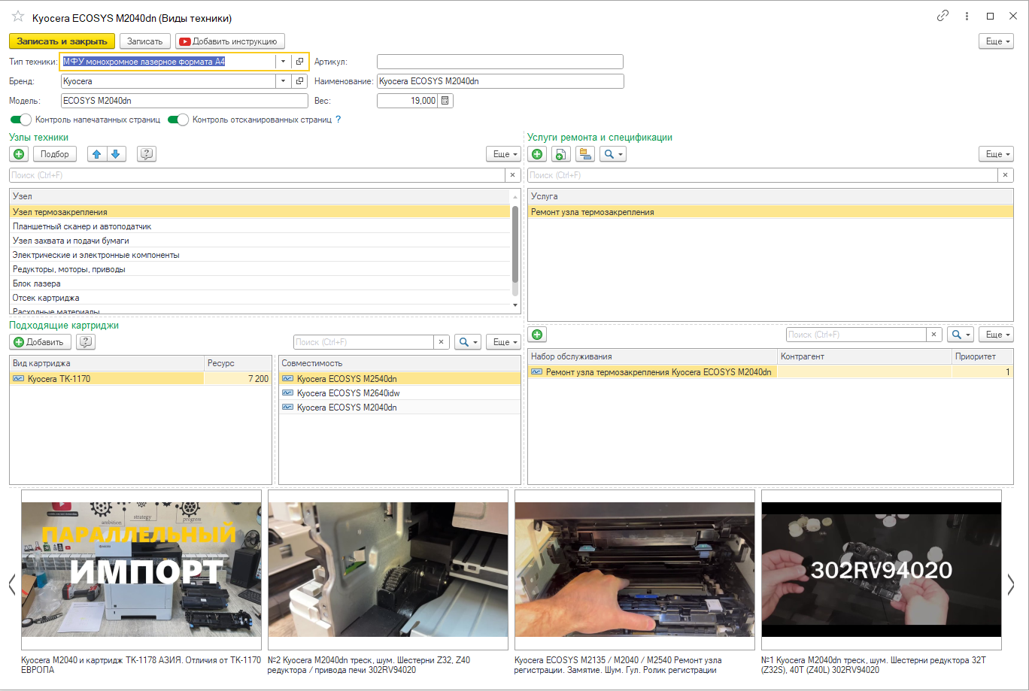Select service Ремонт узла термозакрепления
The image size is (1029, 691).
(x=771, y=212)
